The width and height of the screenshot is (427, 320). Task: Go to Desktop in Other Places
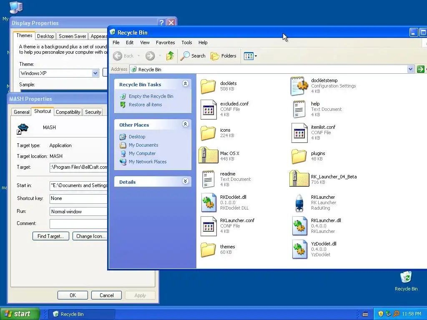coord(137,137)
